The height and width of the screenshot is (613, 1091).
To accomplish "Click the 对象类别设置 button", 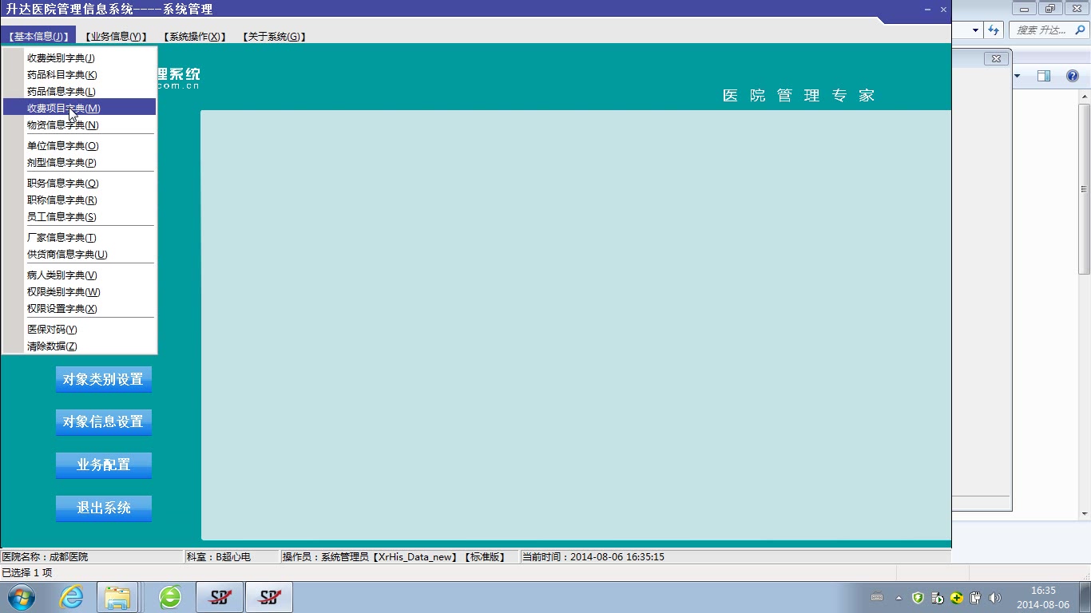I will (x=103, y=379).
